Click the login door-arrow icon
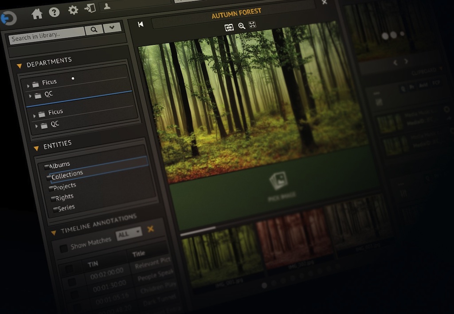Viewport: 454px width, 314px height. click(x=90, y=8)
